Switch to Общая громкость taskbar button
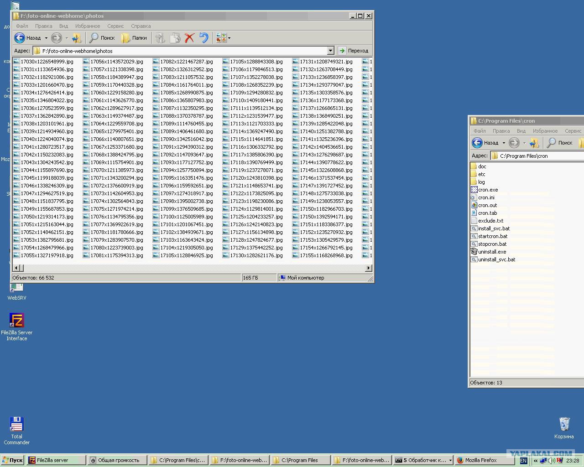Image resolution: width=584 pixels, height=467 pixels. click(x=117, y=460)
